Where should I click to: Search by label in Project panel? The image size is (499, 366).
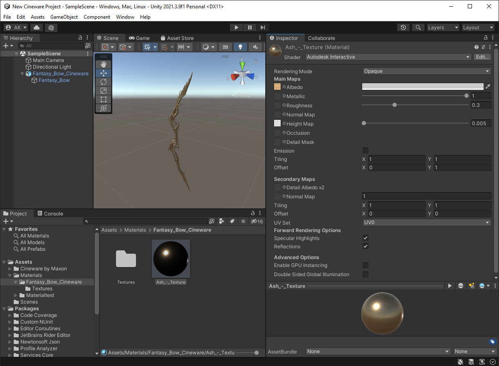click(232, 221)
